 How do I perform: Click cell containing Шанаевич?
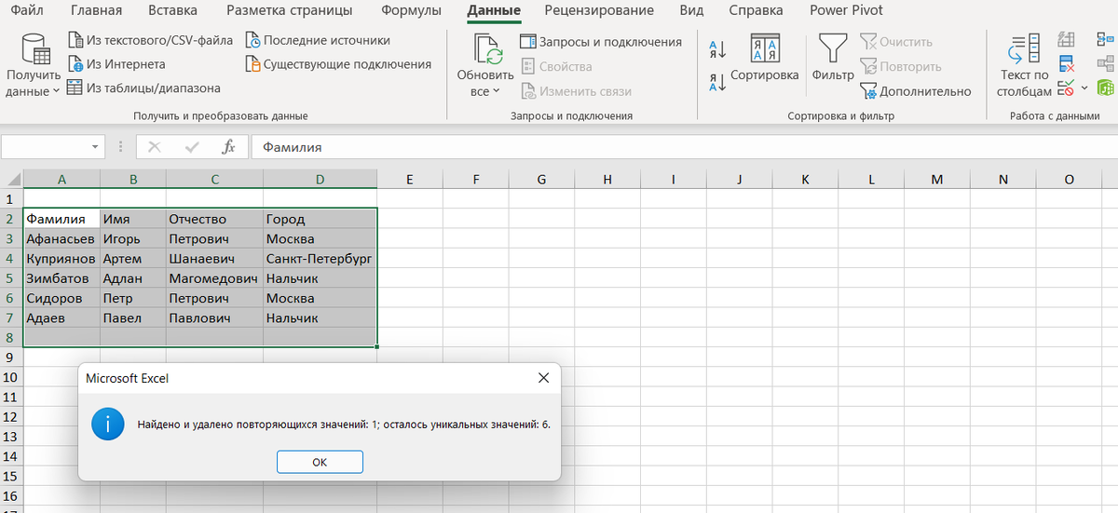(x=214, y=258)
